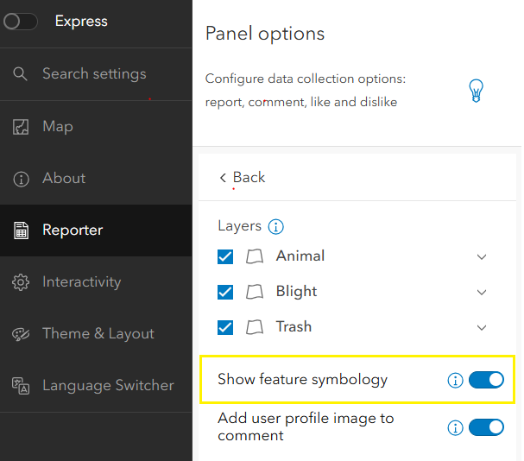Switch on the Express mode toggle
524x461 pixels.
point(20,22)
